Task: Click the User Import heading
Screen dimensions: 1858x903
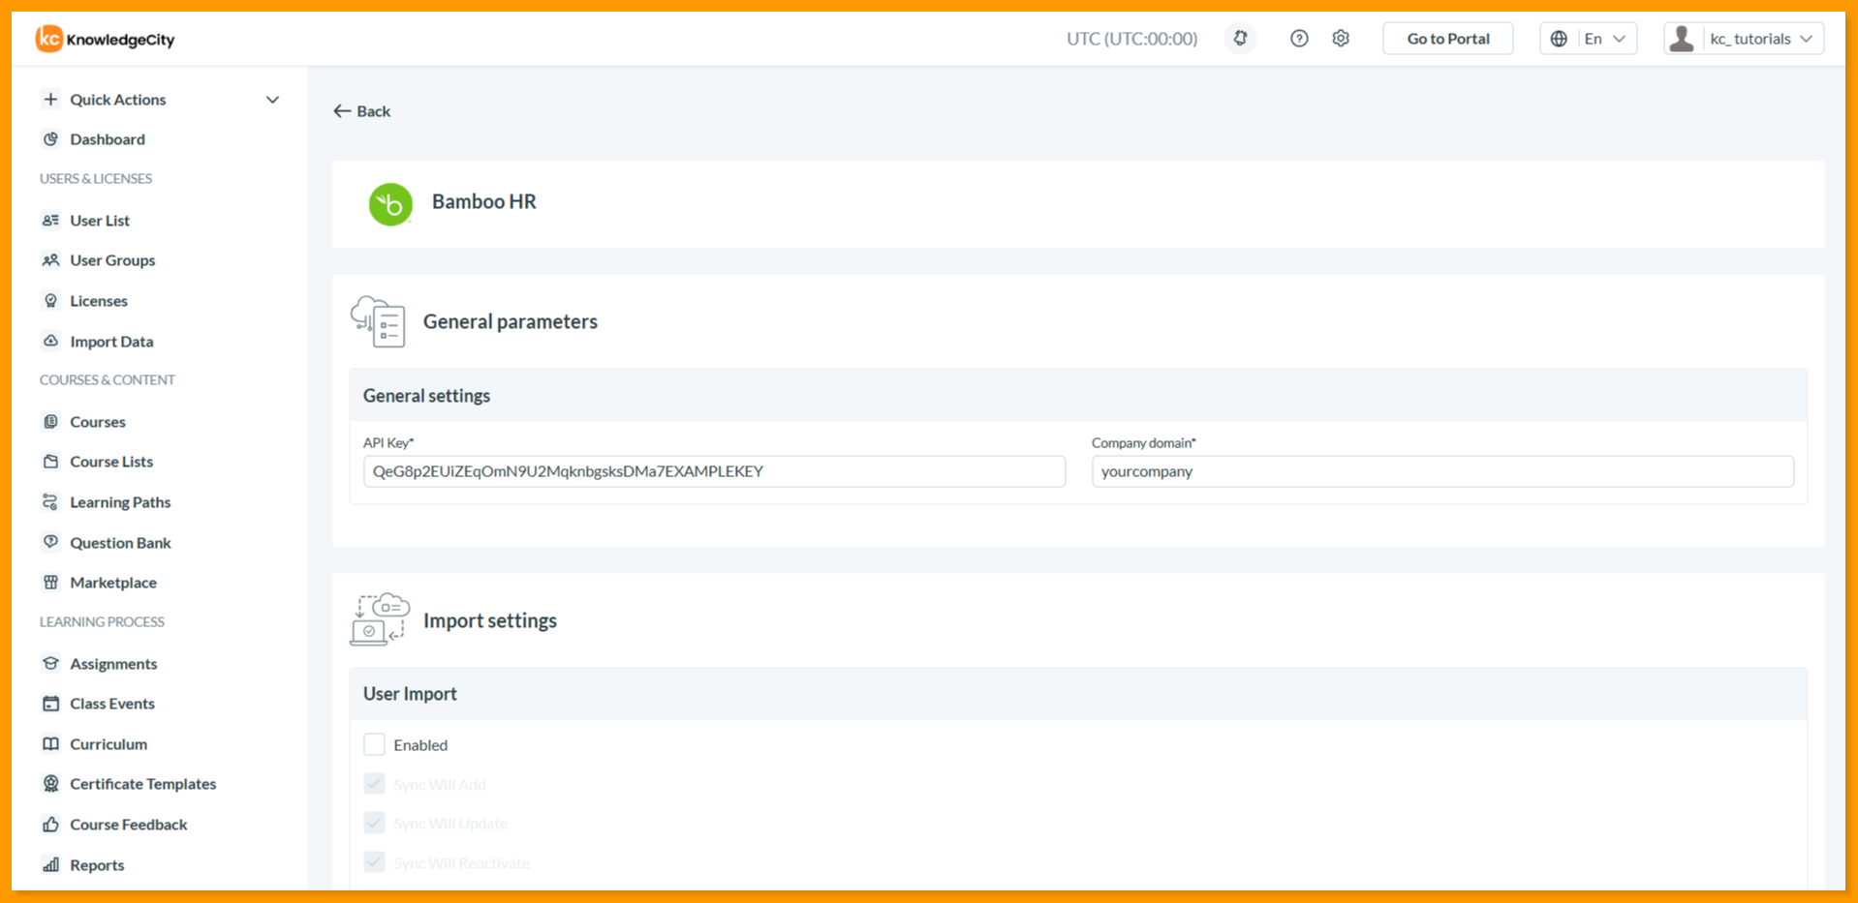Action: tap(410, 694)
